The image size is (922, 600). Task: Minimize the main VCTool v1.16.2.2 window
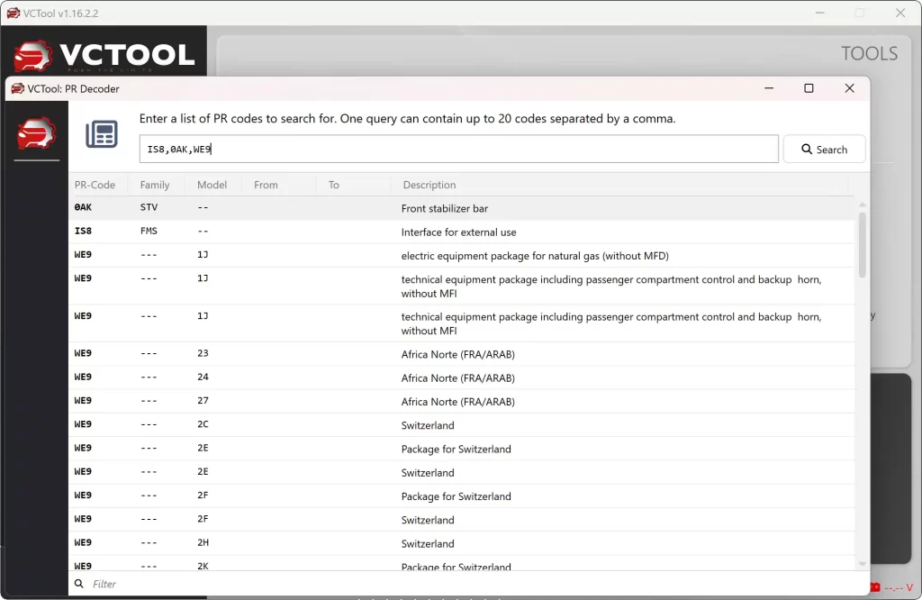click(x=819, y=13)
